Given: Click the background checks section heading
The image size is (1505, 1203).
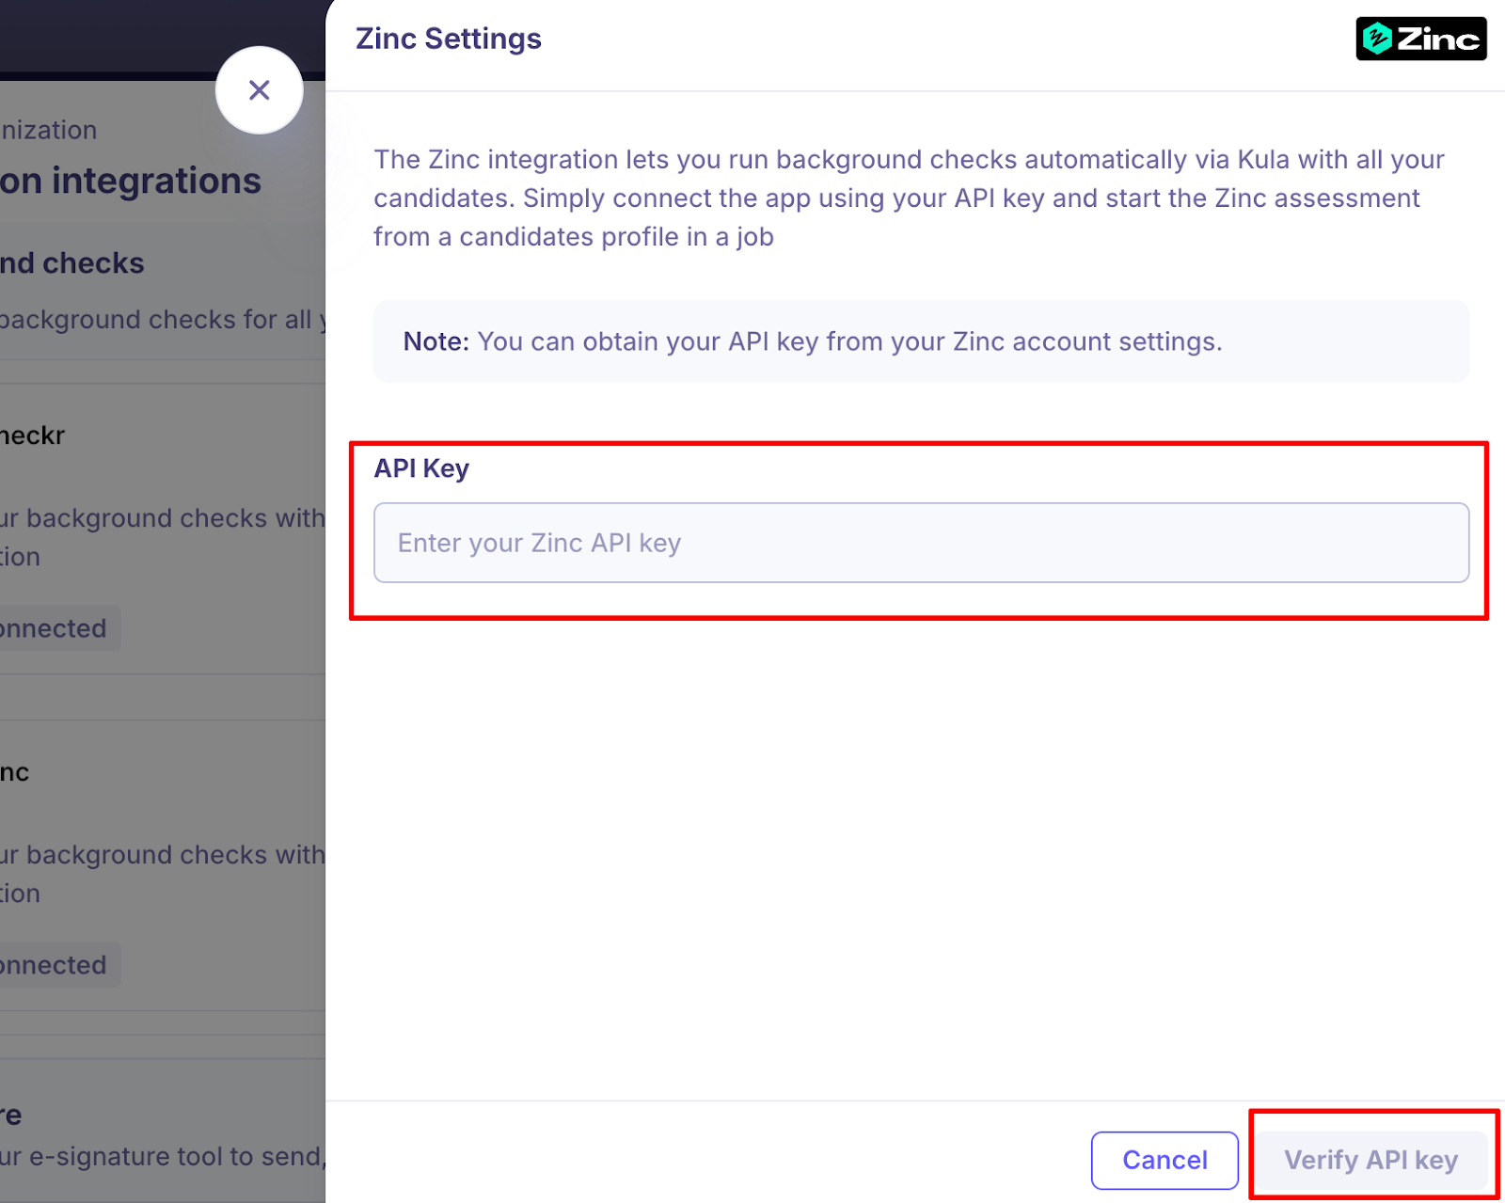Looking at the screenshot, I should pyautogui.click(x=73, y=263).
